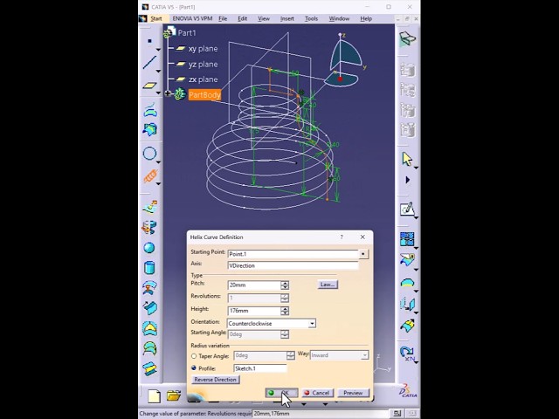Click the Profile field showing Sketch.1
The height and width of the screenshot is (419, 559).
pyautogui.click(x=260, y=368)
